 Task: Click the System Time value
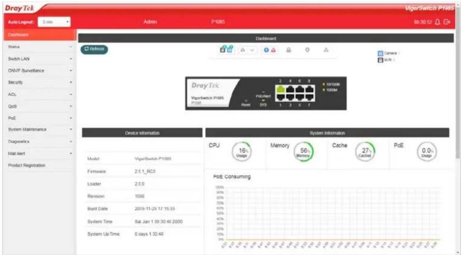(x=159, y=222)
